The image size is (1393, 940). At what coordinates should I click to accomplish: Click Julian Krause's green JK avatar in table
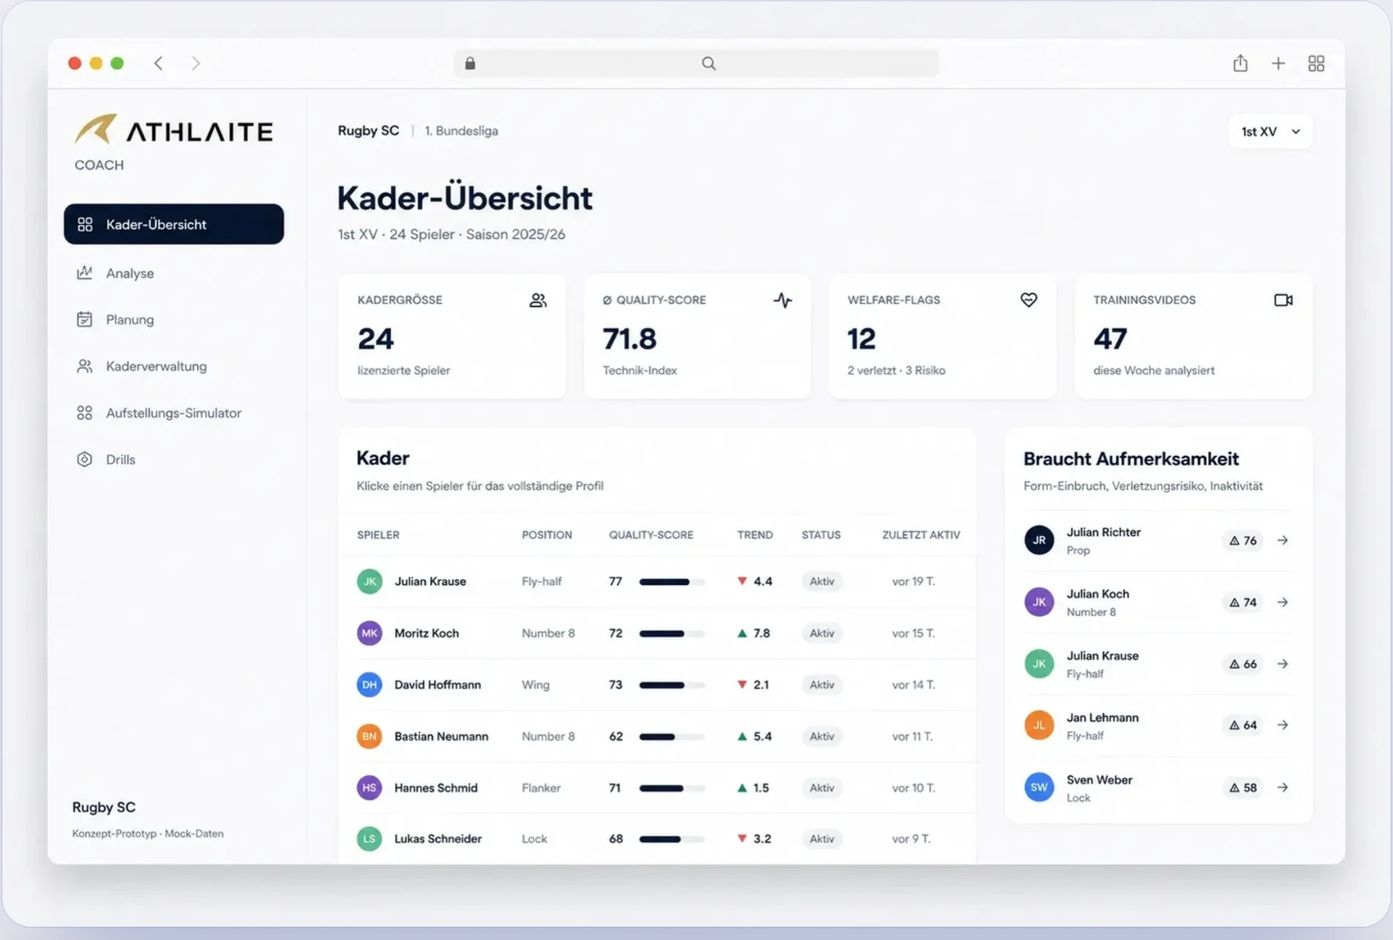click(x=369, y=581)
